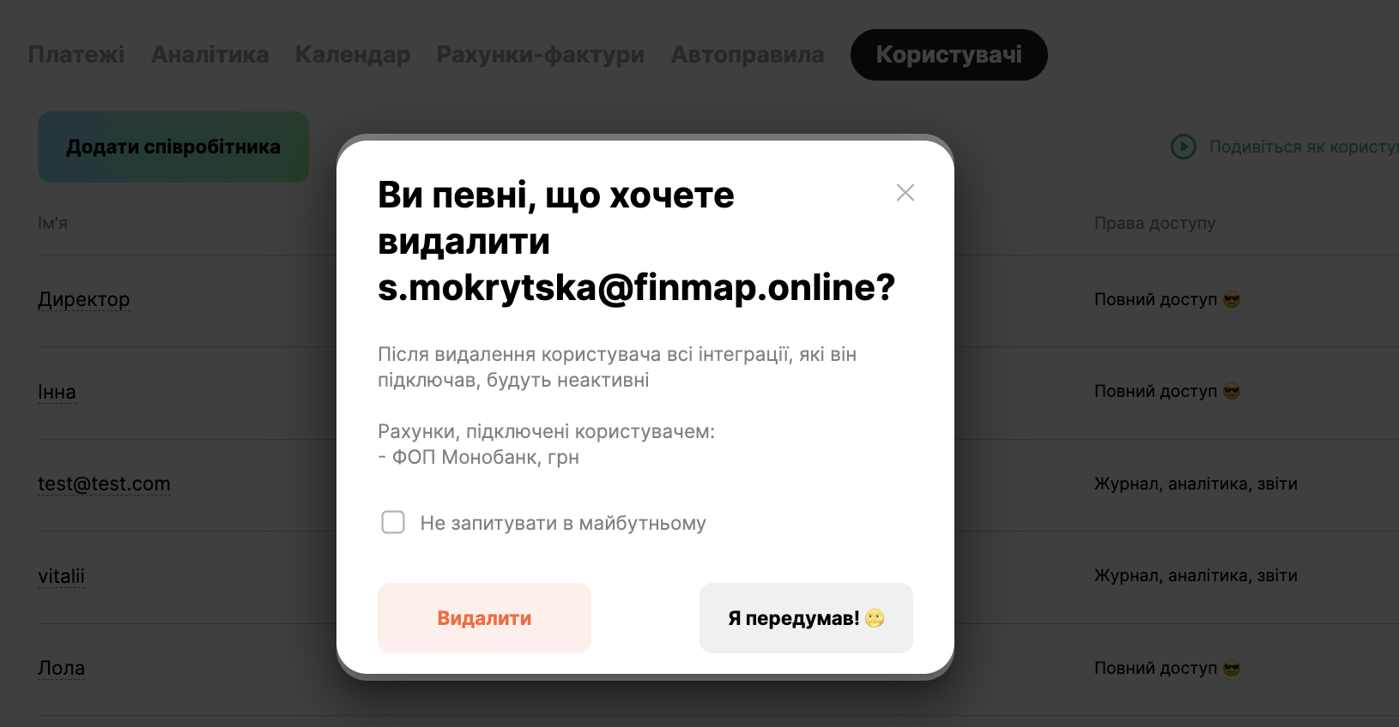1399x727 pixels.
Task: Open the tutorial link 'Подивіться як користуватись'
Action: (x=1304, y=147)
